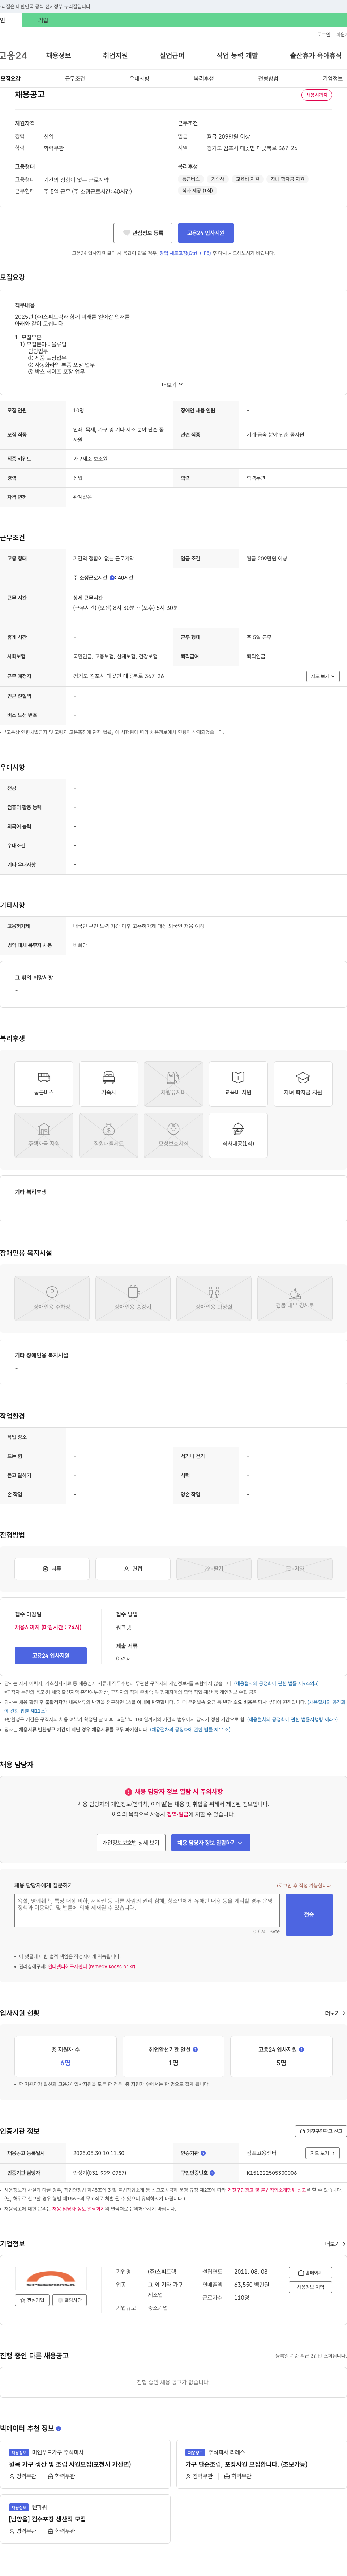
Task: Click the greyed 기타 method icon
Action: click(x=295, y=1569)
